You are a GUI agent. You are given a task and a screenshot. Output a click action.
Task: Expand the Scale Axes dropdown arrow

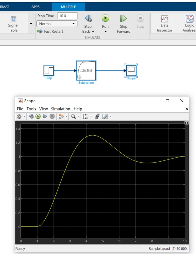click(91, 116)
